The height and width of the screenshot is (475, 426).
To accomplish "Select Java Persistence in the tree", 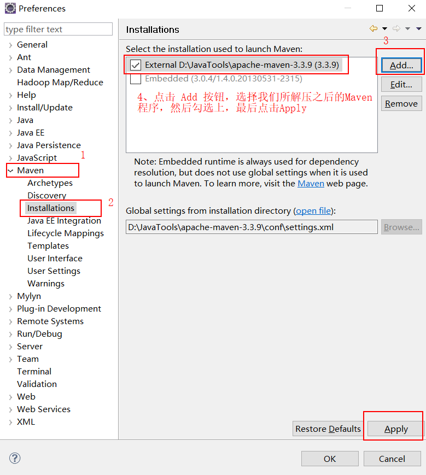I will 49,145.
